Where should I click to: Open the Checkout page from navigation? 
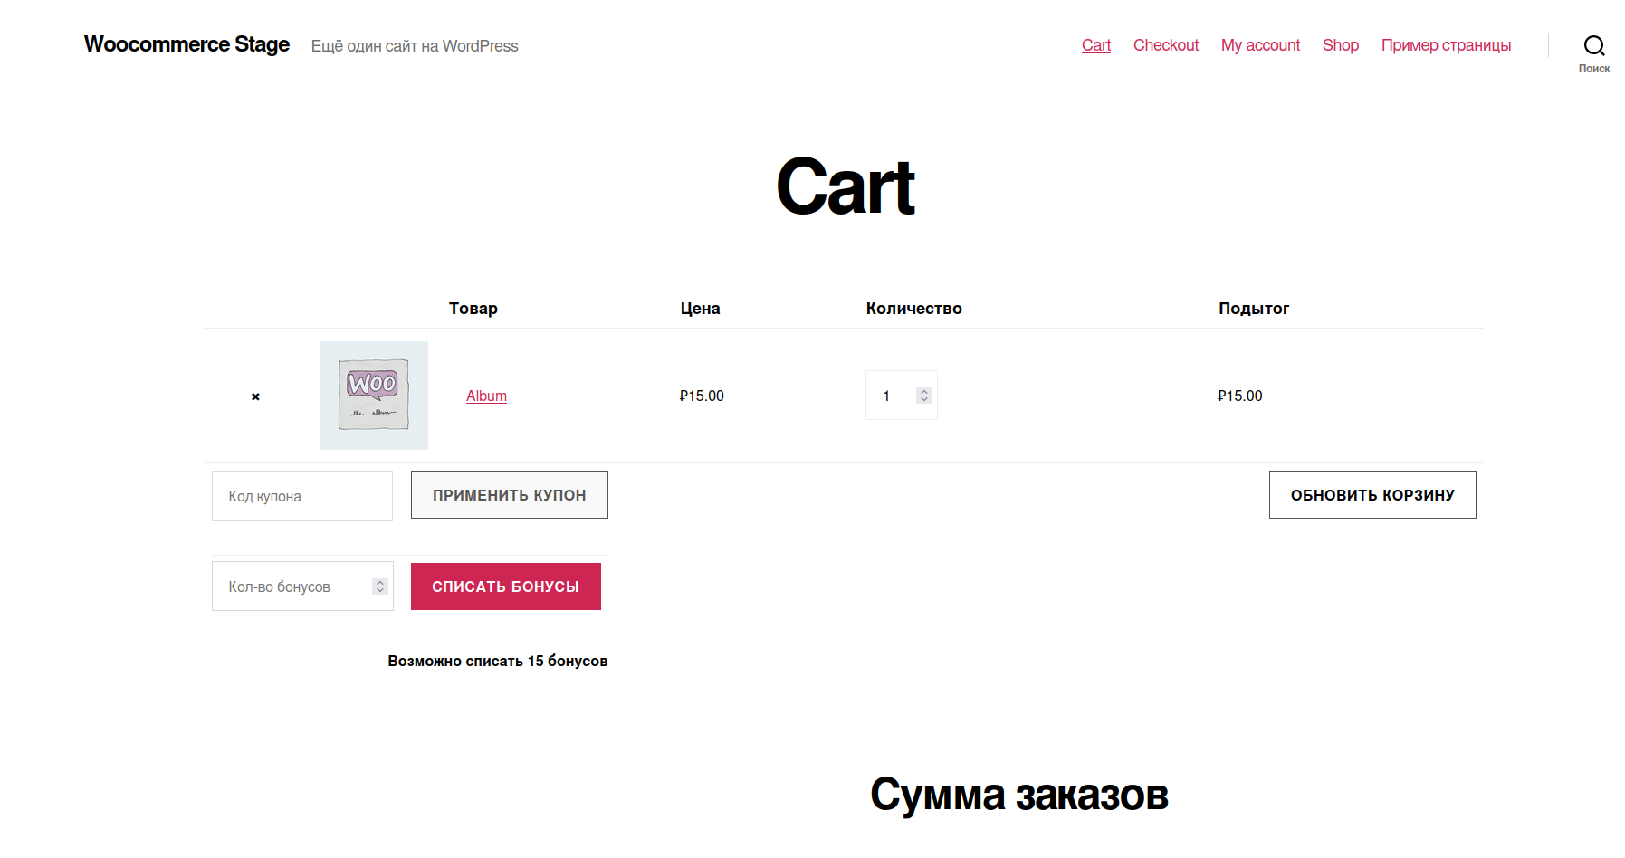tap(1165, 45)
